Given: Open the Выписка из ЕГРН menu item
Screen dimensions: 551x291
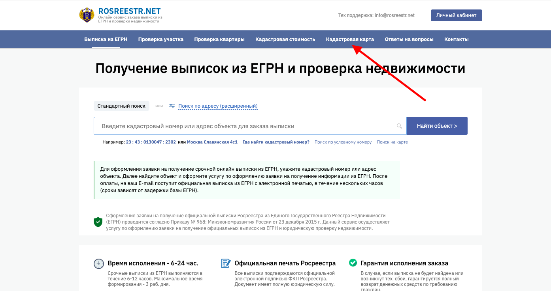Looking at the screenshot, I should point(106,39).
